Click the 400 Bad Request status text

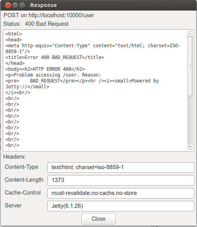pos(47,24)
